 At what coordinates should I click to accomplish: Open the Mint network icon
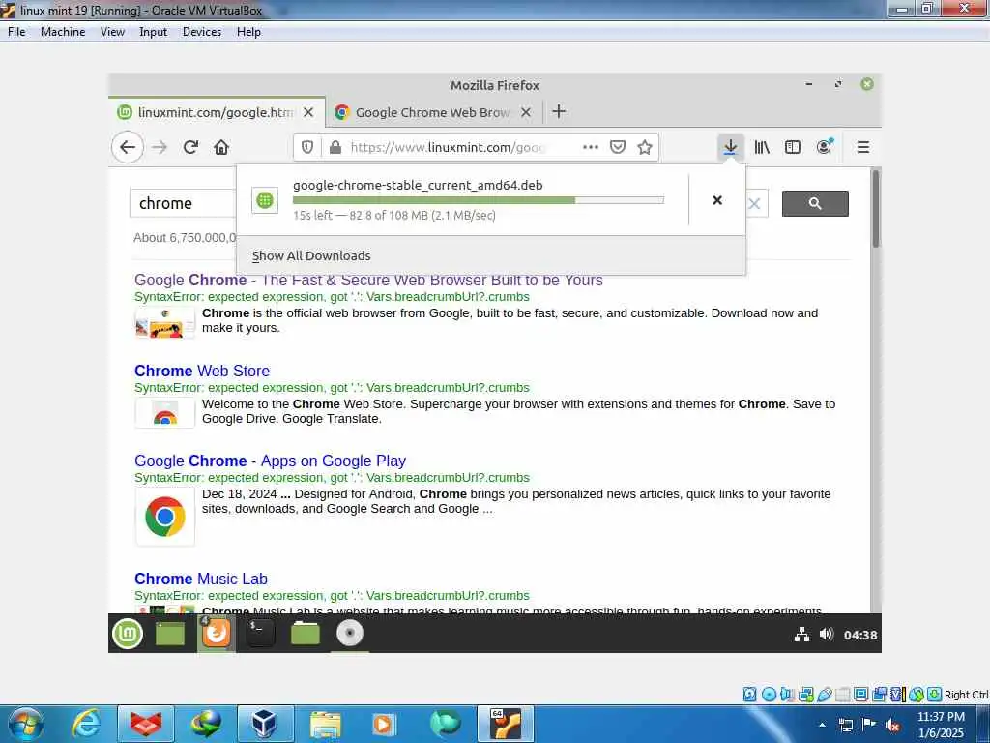tap(801, 635)
